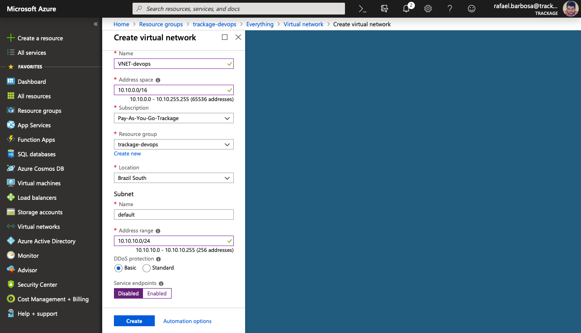Screen dimensions: 581x333
Task: Click the Azure Cosmos DB icon
Action: 11,169
